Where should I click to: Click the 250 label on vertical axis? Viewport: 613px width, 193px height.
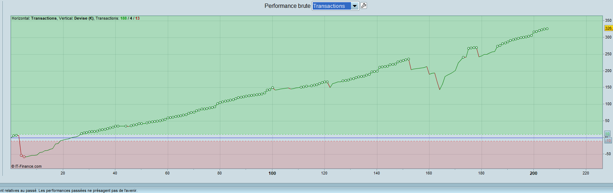608,54
